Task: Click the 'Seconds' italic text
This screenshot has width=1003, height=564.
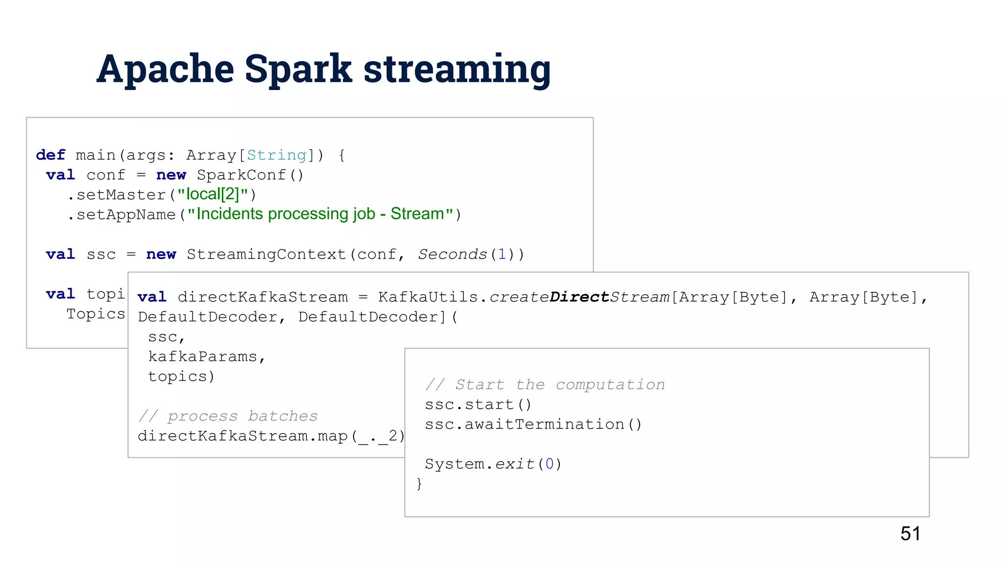Action: tap(452, 255)
